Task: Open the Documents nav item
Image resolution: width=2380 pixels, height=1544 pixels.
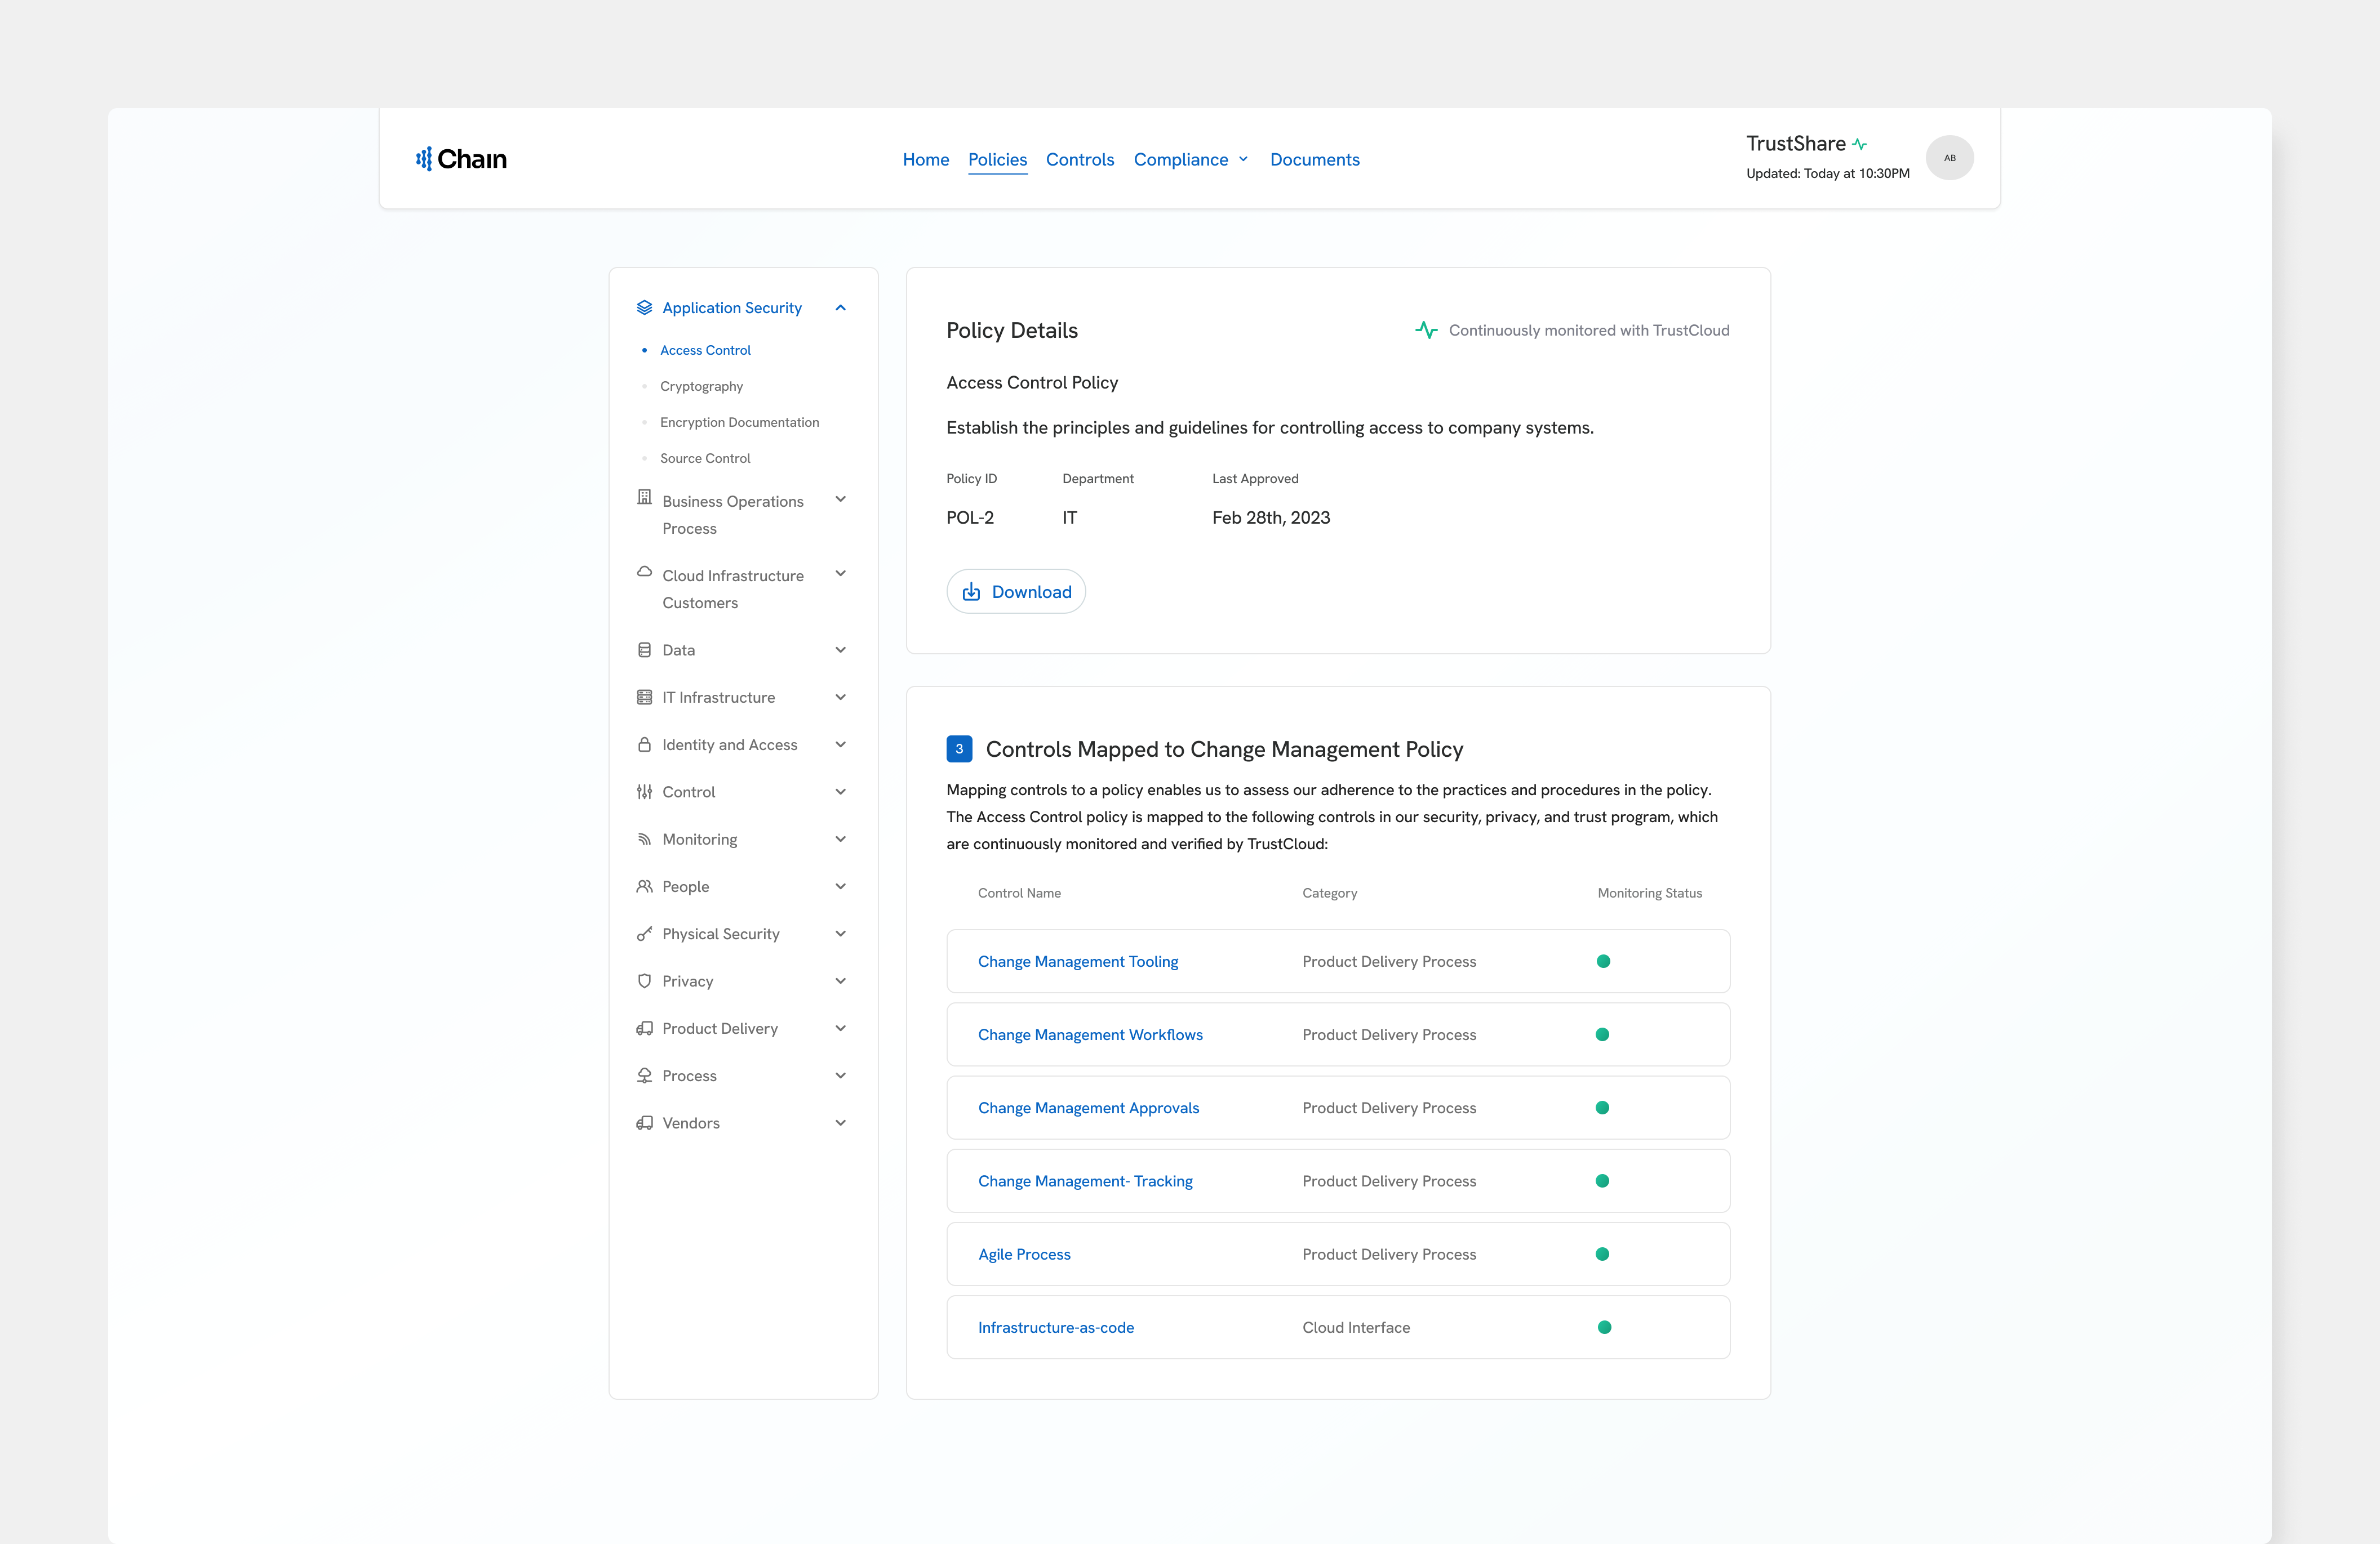Action: [1314, 159]
